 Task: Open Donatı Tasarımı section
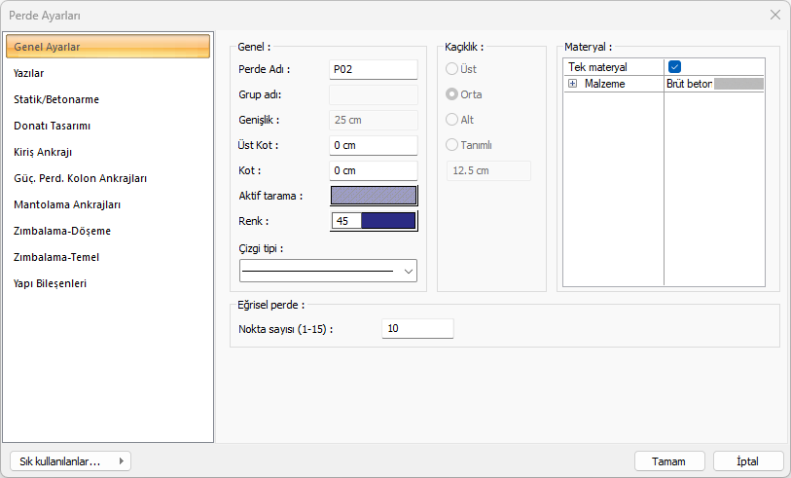[53, 126]
